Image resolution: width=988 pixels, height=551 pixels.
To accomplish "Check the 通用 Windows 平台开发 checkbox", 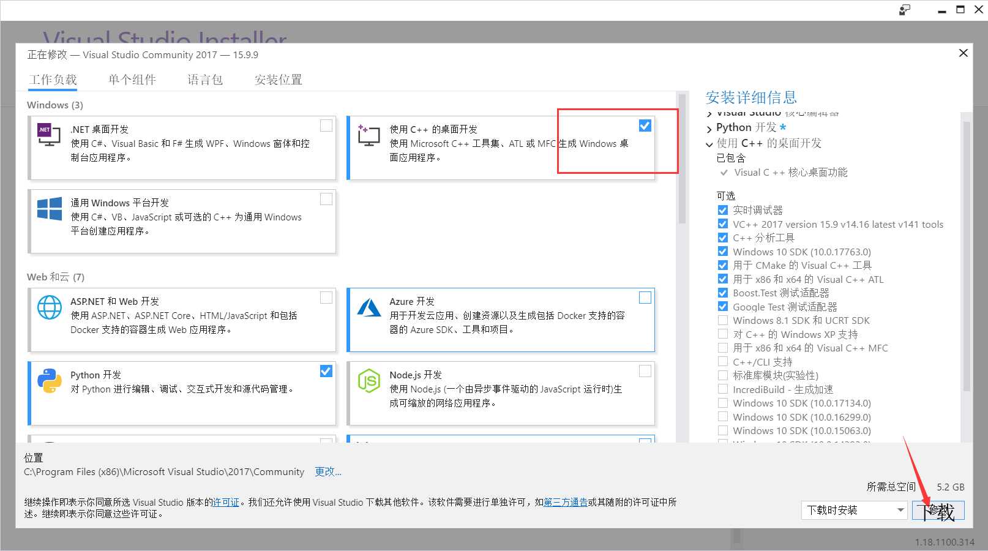I will [x=326, y=199].
